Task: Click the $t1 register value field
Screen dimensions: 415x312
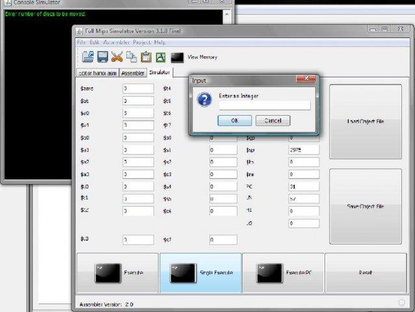Action: pos(138,198)
